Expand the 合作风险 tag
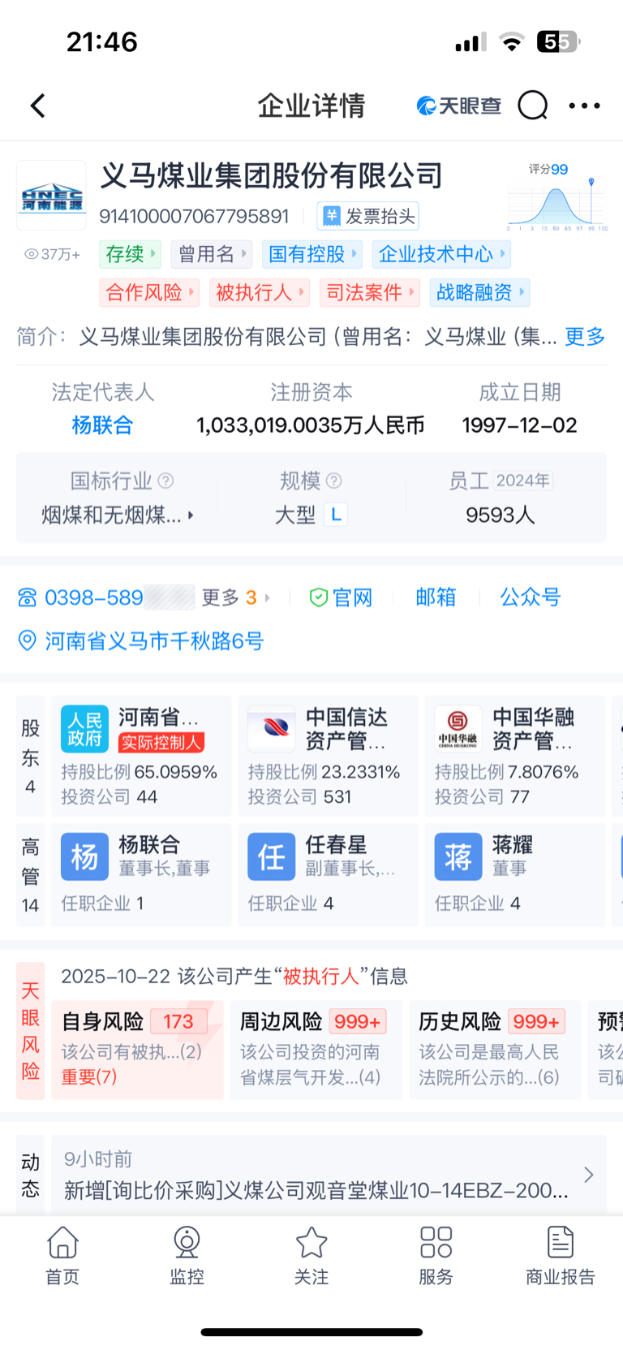Screen dimensions: 623x1350 pyautogui.click(x=149, y=292)
